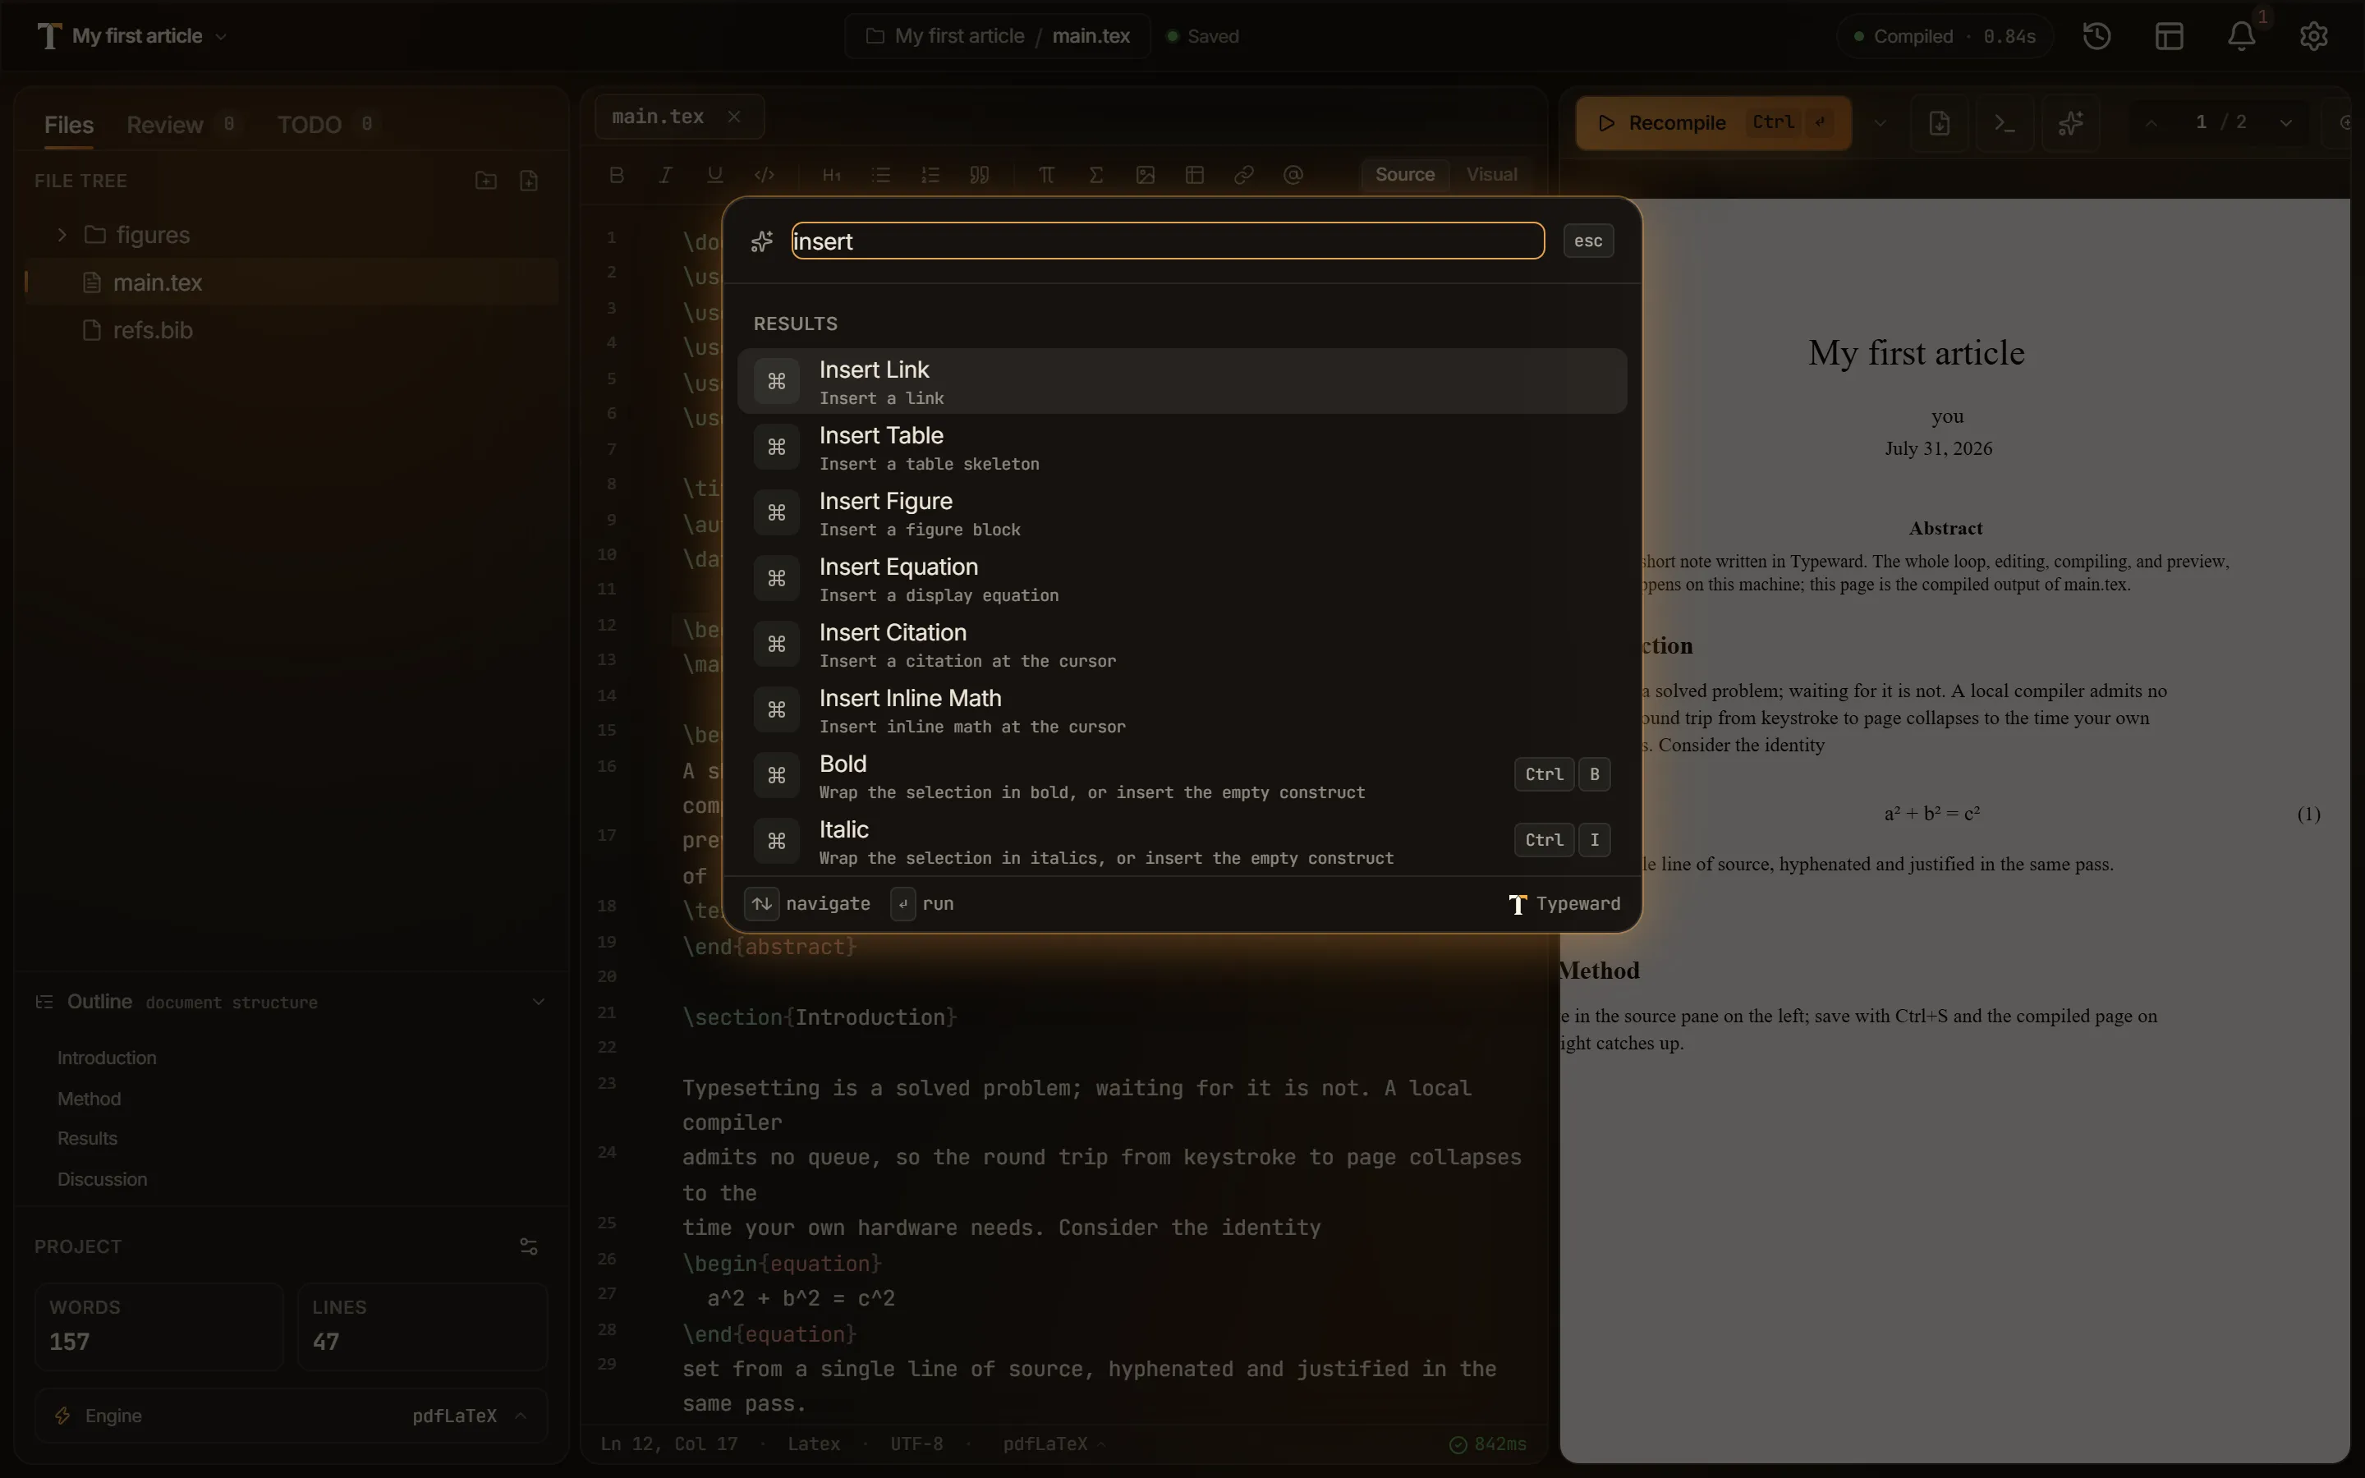Select the Insert Inline Math command
Screen dimensions: 2365x1478
click(x=1182, y=709)
